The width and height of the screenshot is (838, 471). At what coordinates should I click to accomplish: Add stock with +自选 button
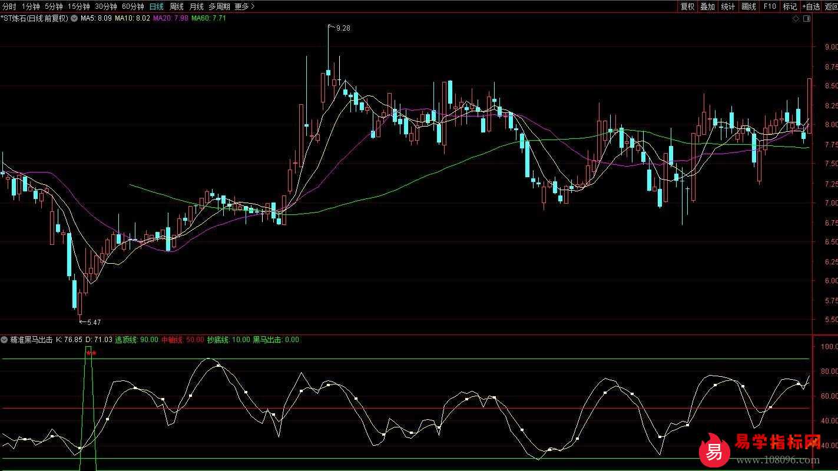810,6
